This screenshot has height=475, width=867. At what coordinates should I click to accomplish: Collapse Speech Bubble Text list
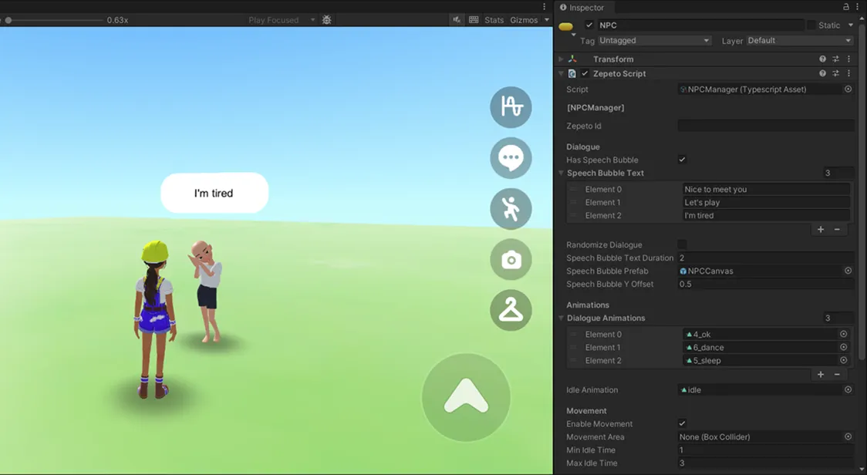[x=562, y=173]
